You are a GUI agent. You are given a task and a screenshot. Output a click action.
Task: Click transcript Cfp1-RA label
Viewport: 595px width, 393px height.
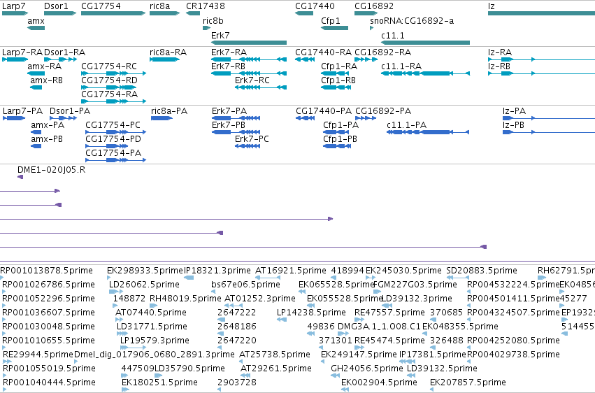coord(339,66)
